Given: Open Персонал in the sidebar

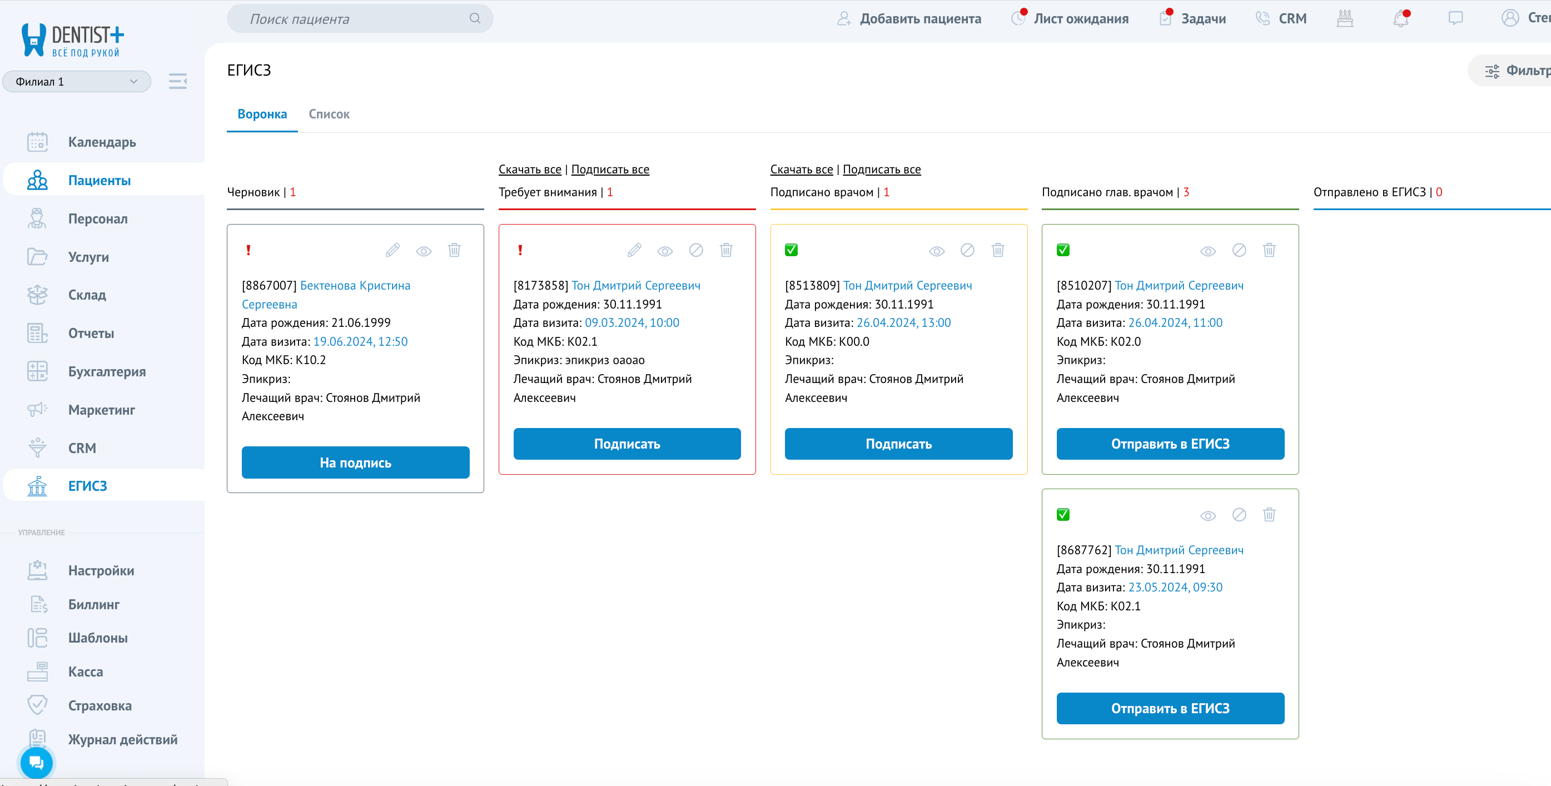Looking at the screenshot, I should 103,218.
